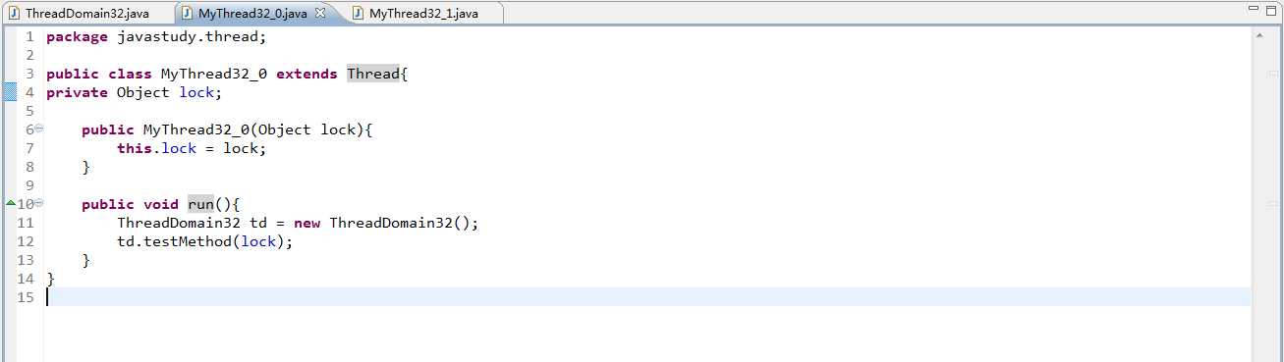Click the closing brace on line 14
The height and width of the screenshot is (362, 1284).
[x=51, y=279]
